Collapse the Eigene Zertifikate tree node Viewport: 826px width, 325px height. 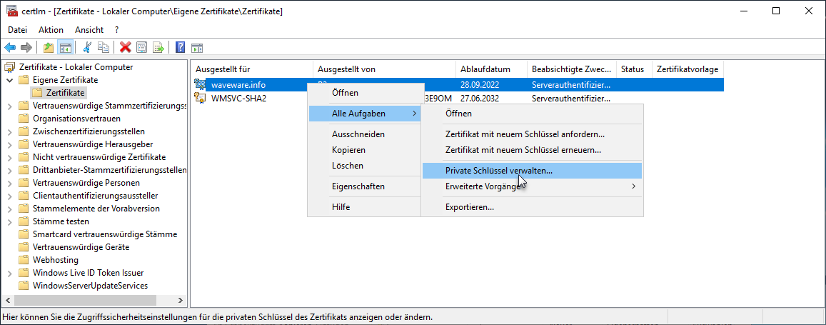click(x=9, y=80)
